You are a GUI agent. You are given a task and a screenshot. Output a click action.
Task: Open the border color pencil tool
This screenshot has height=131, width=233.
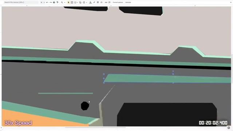(94, 3)
